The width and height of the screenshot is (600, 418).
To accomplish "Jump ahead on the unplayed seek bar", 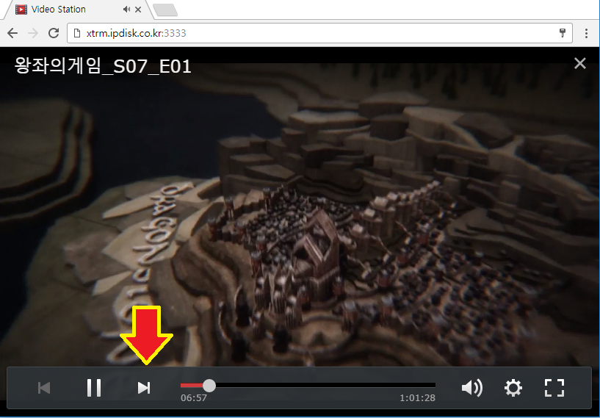I will click(325, 386).
